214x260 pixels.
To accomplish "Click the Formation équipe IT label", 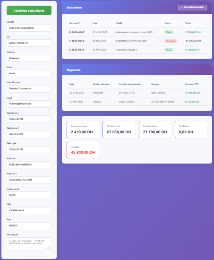I will pyautogui.click(x=127, y=50).
